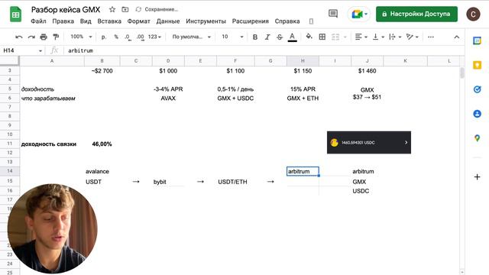Click the Настройки Доступа share button
Image resolution: width=489 pixels, height=275 pixels.
coord(416,14)
